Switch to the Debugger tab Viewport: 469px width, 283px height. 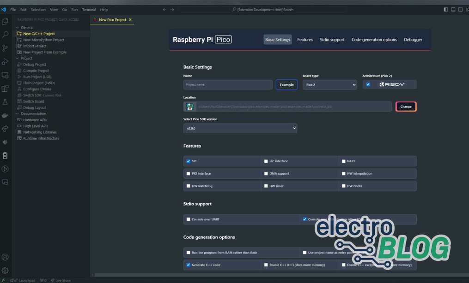(x=413, y=40)
